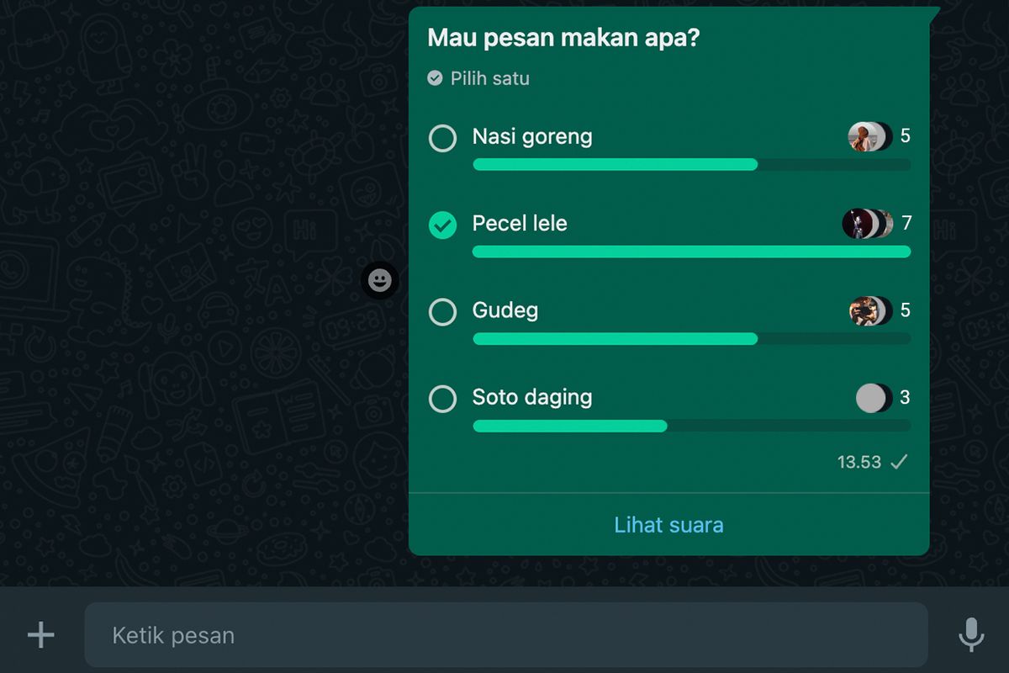Open 'Lihat suara' to view voters

[x=668, y=524]
